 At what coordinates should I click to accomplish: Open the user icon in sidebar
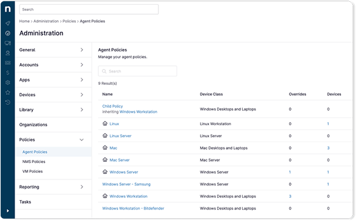click(x=8, y=53)
